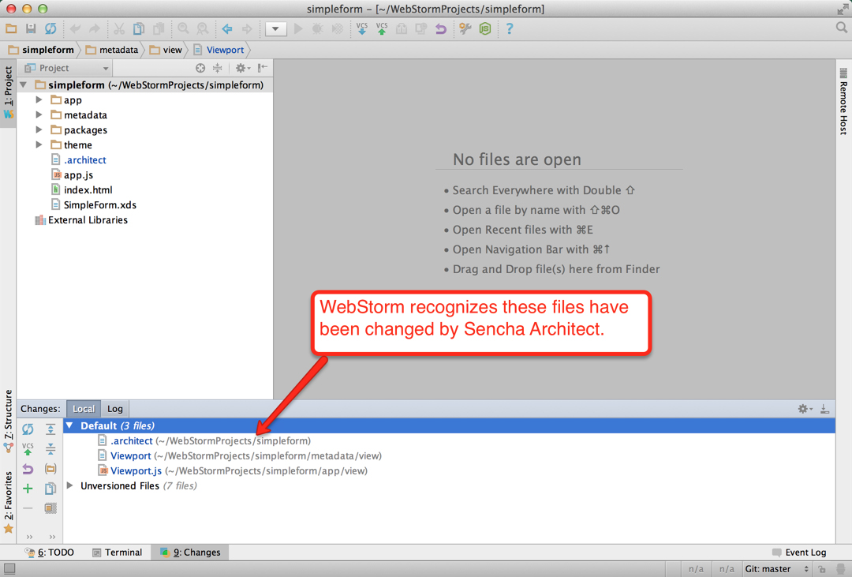
Task: Click the toolbar VCS commit changes icon
Action: pyautogui.click(x=382, y=29)
